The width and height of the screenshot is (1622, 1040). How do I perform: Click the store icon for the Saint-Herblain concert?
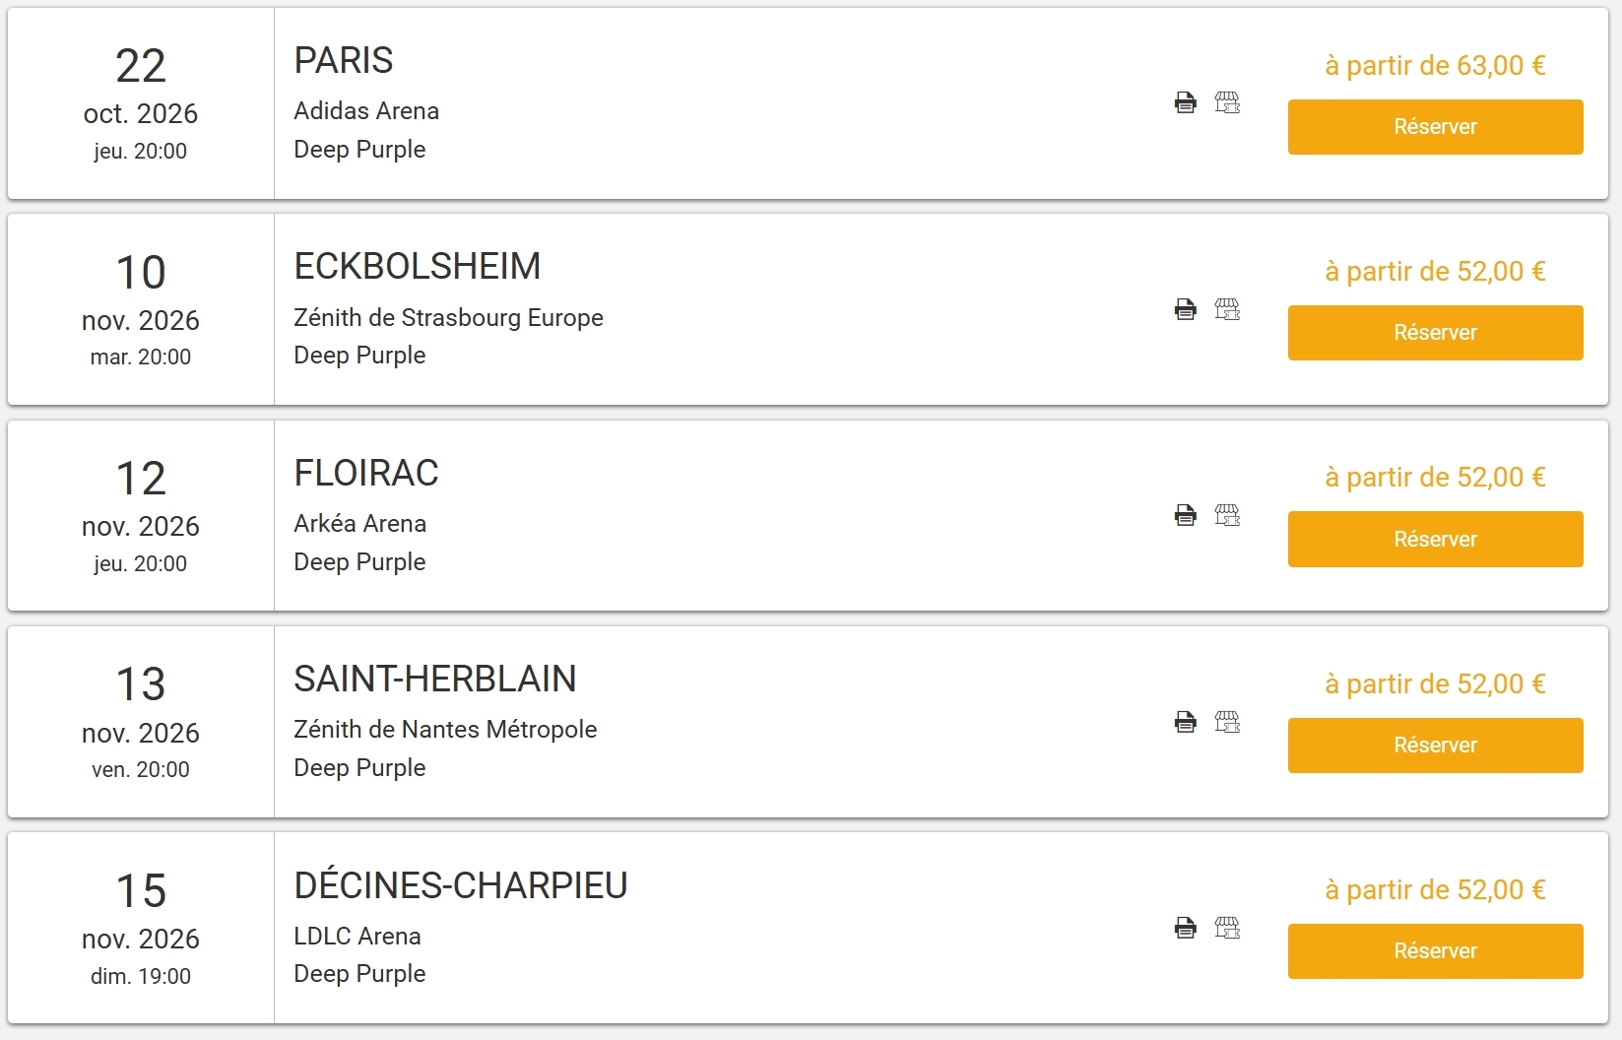click(x=1227, y=722)
